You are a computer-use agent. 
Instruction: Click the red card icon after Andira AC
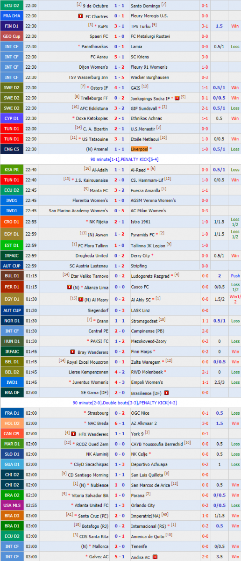click(x=155, y=557)
